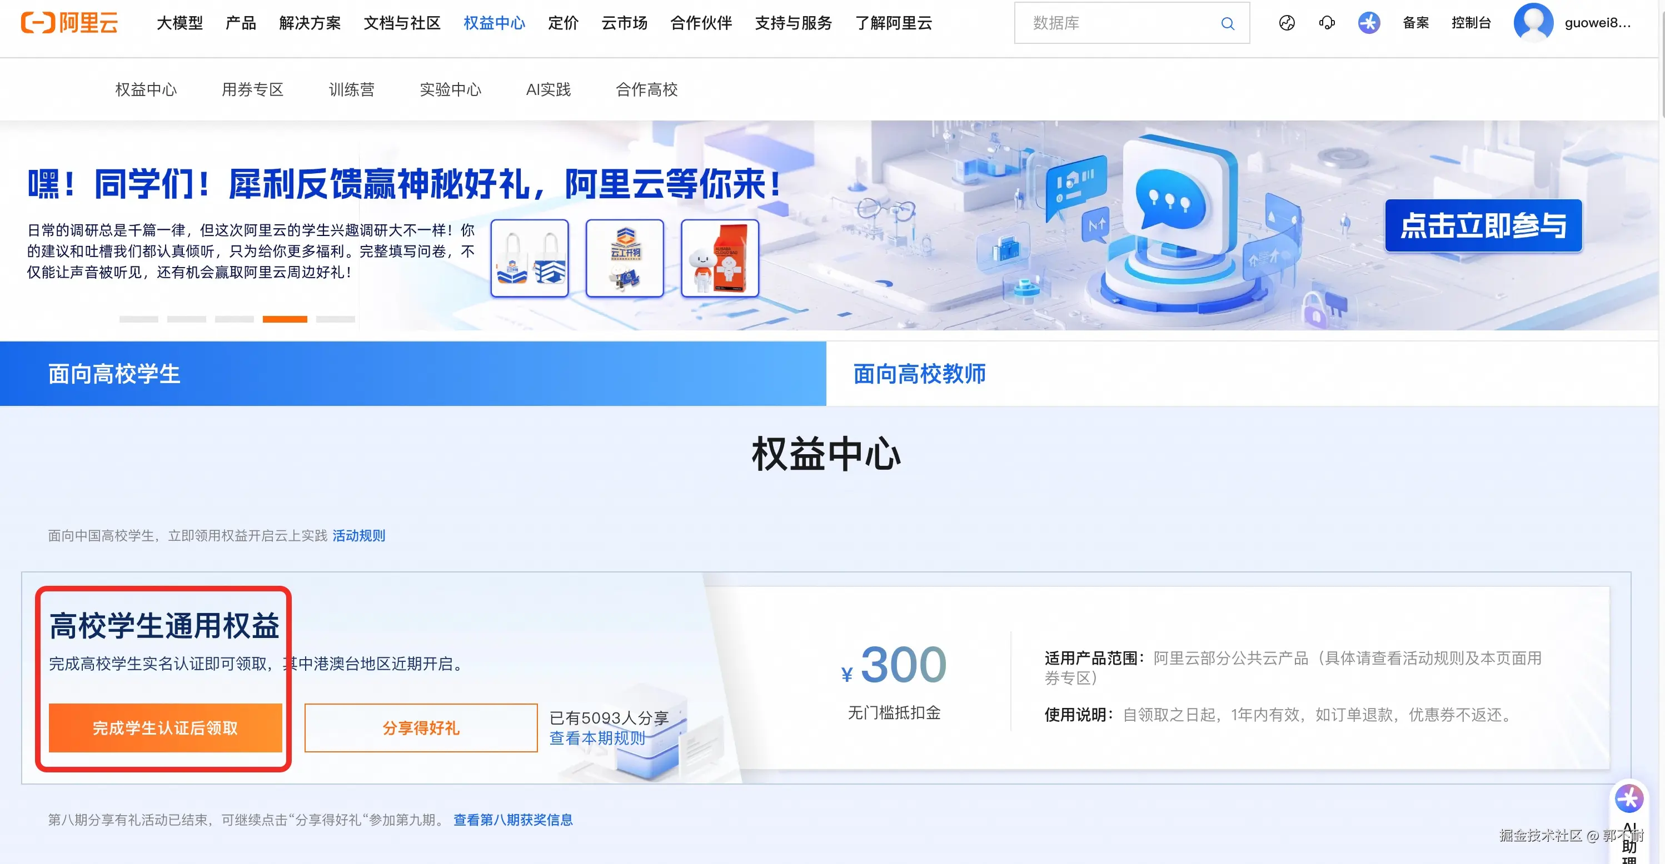Click the 分享得好礼 button

(x=421, y=728)
